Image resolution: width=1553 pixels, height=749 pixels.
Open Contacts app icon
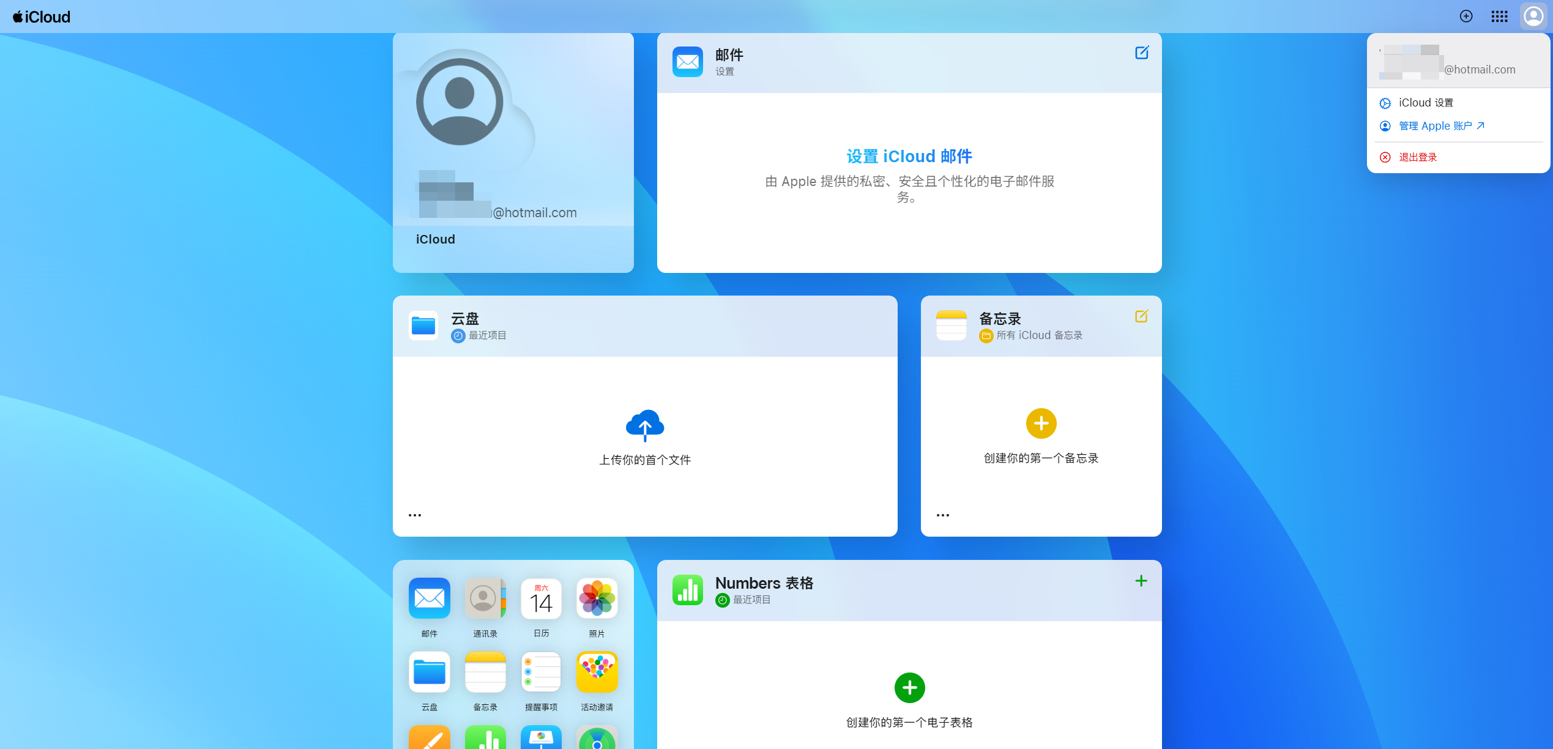click(485, 598)
